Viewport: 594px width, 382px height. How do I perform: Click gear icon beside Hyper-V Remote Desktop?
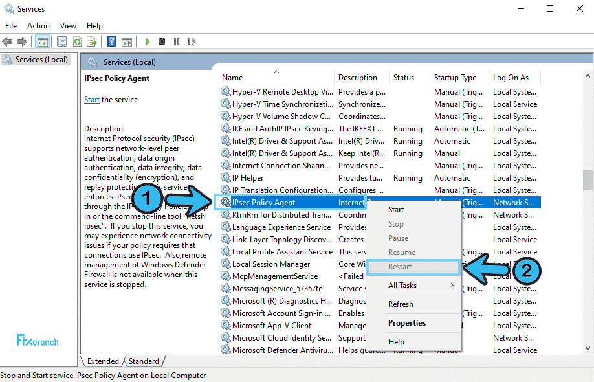click(x=226, y=92)
